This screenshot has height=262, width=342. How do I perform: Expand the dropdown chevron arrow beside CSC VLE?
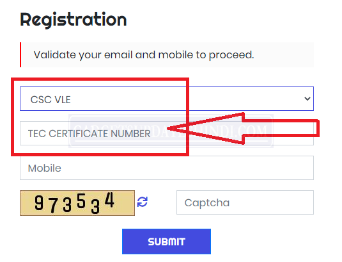[307, 99]
